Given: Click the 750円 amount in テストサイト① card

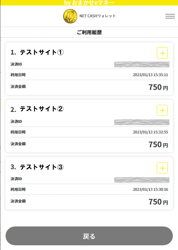Looking at the screenshot, I should point(158,87).
